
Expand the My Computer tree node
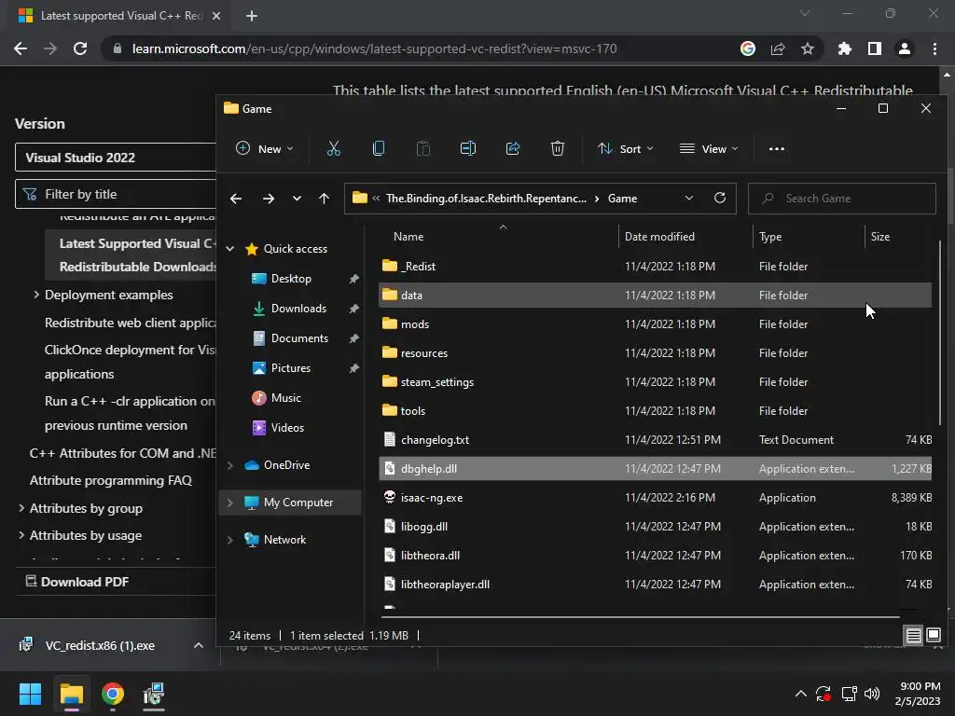tap(230, 503)
